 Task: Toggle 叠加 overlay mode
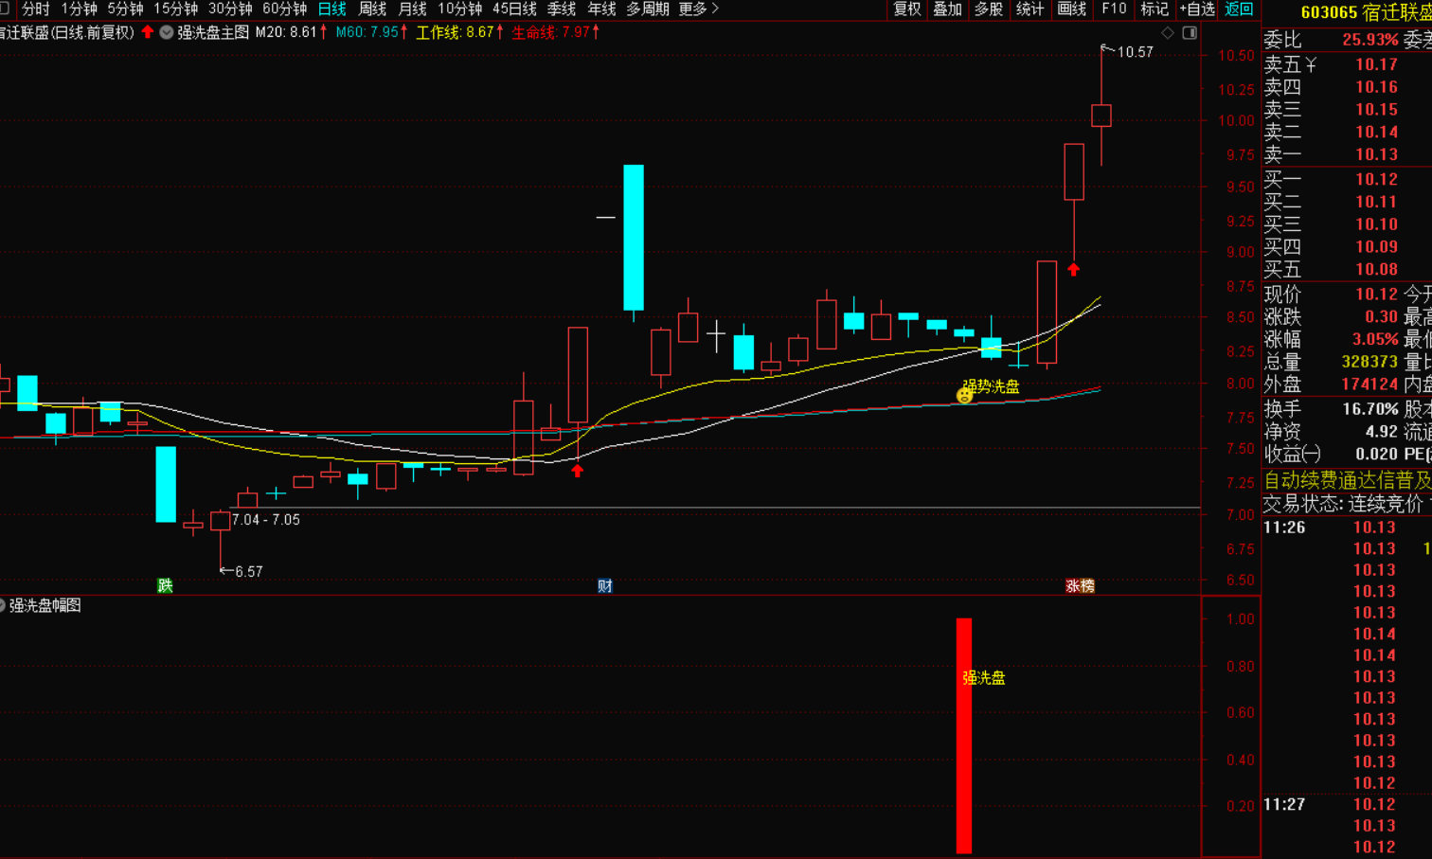click(x=947, y=9)
